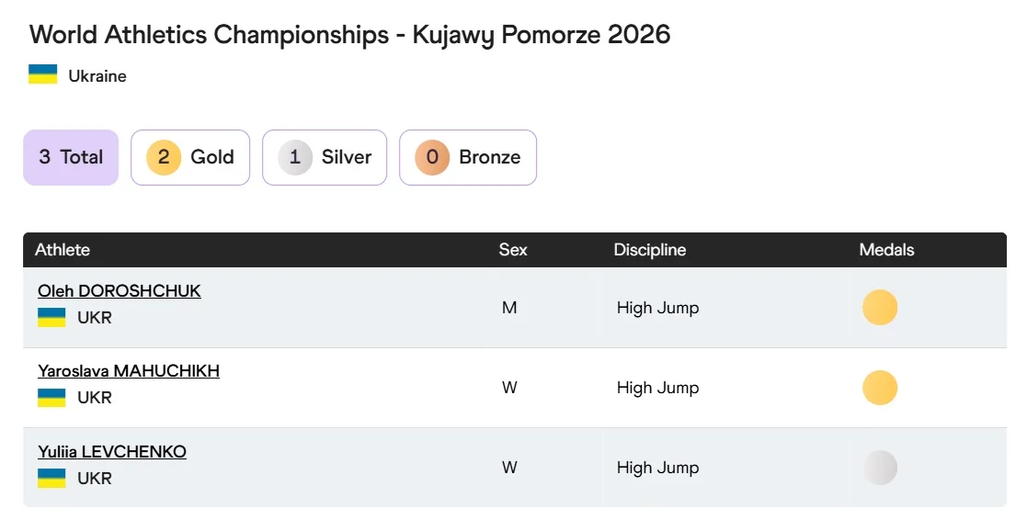This screenshot has height=520, width=1027.
Task: Open Yaroslava MAHUCHIKH athlete profile link
Action: tap(128, 371)
